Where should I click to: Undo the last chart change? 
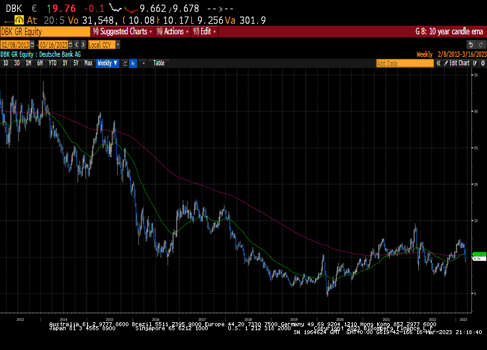(471, 45)
